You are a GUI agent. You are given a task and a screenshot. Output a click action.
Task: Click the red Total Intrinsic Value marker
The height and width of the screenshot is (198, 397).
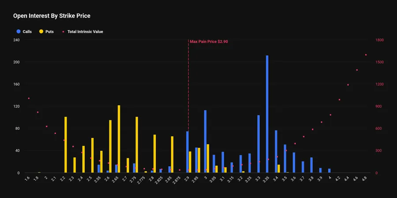(63, 32)
